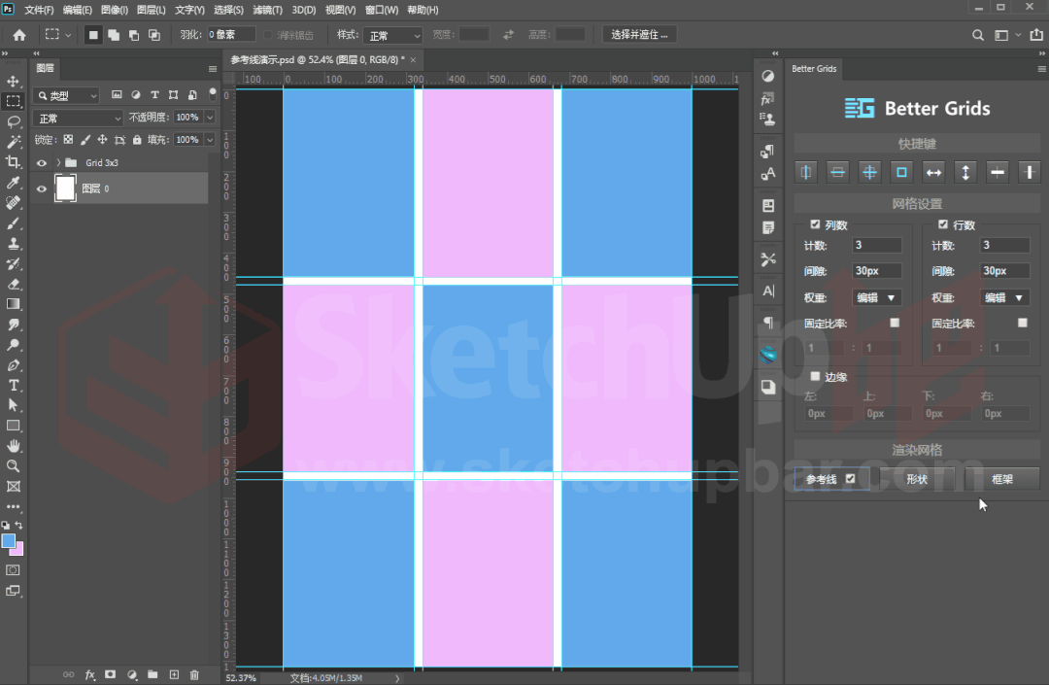
Task: Open the opacity 100% dropdown arrow
Action: (x=210, y=117)
